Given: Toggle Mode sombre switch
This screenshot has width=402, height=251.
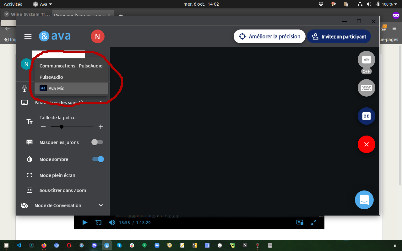Looking at the screenshot, I should pos(98,159).
